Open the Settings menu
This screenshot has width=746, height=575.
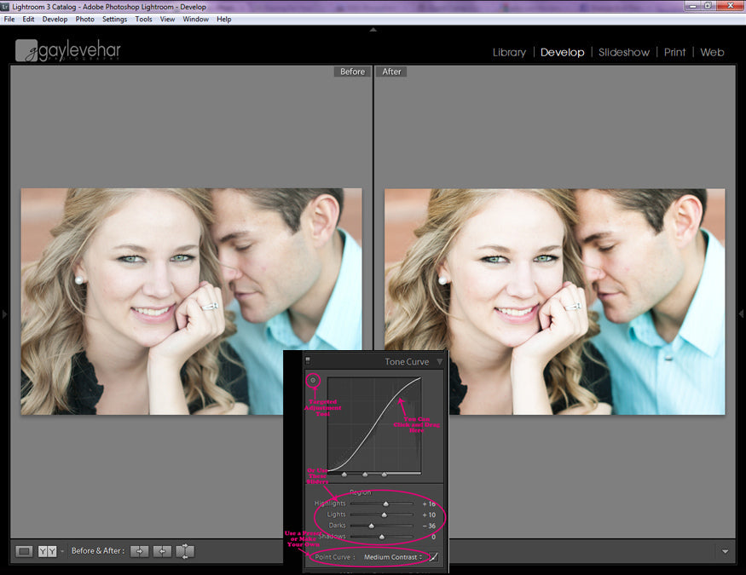pyautogui.click(x=114, y=19)
